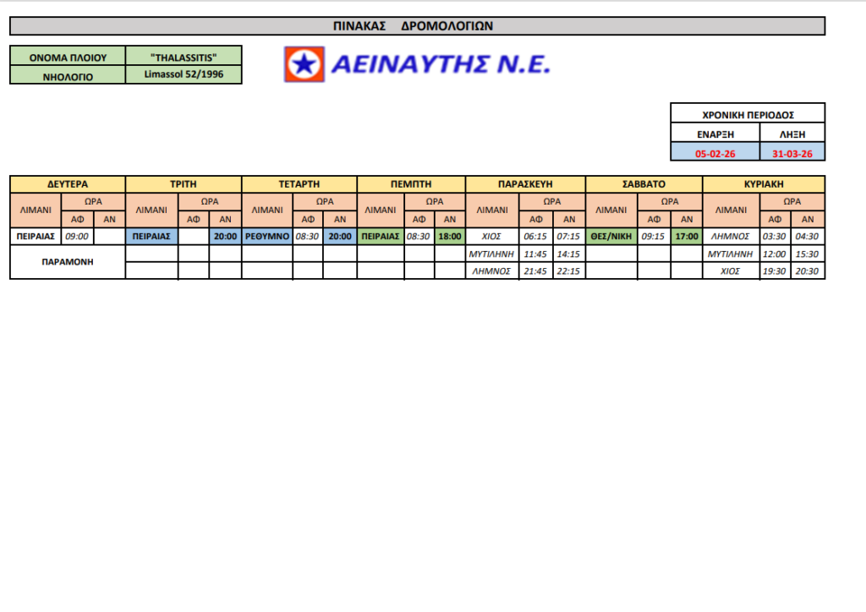Viewport: 866px width, 612px height.
Task: Click Thursday's green 18:00 arrival time
Action: pyautogui.click(x=449, y=237)
